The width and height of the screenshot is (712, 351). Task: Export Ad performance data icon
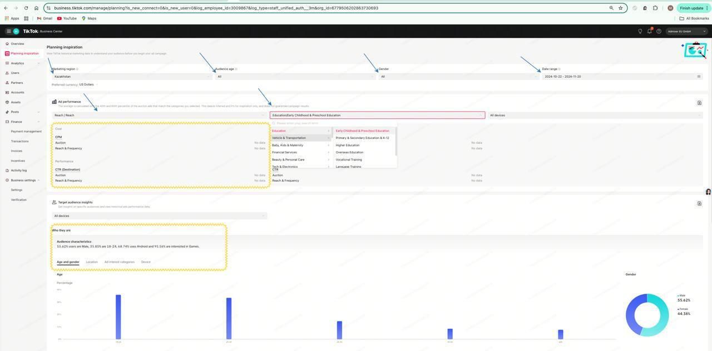tap(699, 103)
